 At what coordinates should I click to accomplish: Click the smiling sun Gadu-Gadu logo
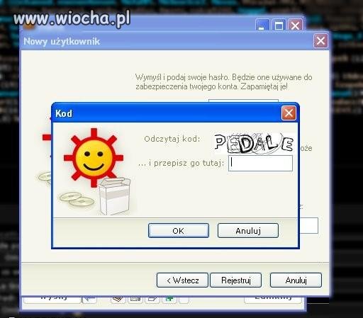94,158
